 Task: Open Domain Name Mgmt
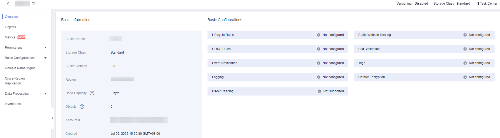coord(20,68)
